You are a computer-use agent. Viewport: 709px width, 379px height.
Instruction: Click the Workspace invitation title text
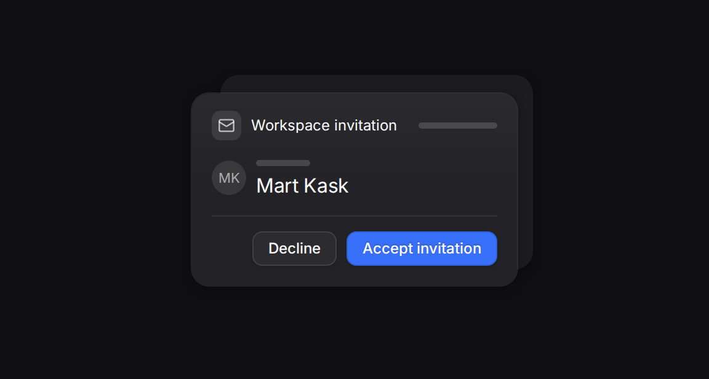click(324, 126)
